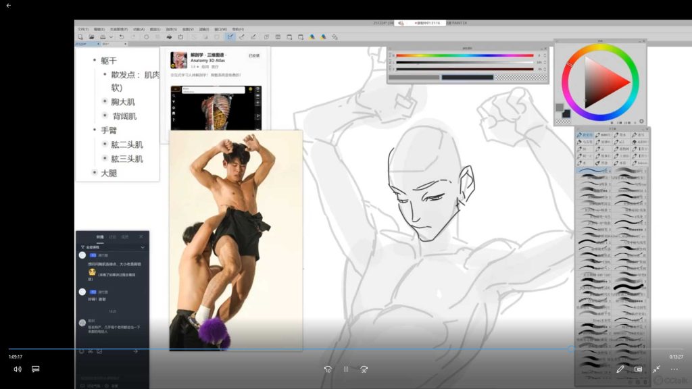This screenshot has height=389, width=692.
Task: Open the more options ellipsis menu
Action: [x=674, y=369]
